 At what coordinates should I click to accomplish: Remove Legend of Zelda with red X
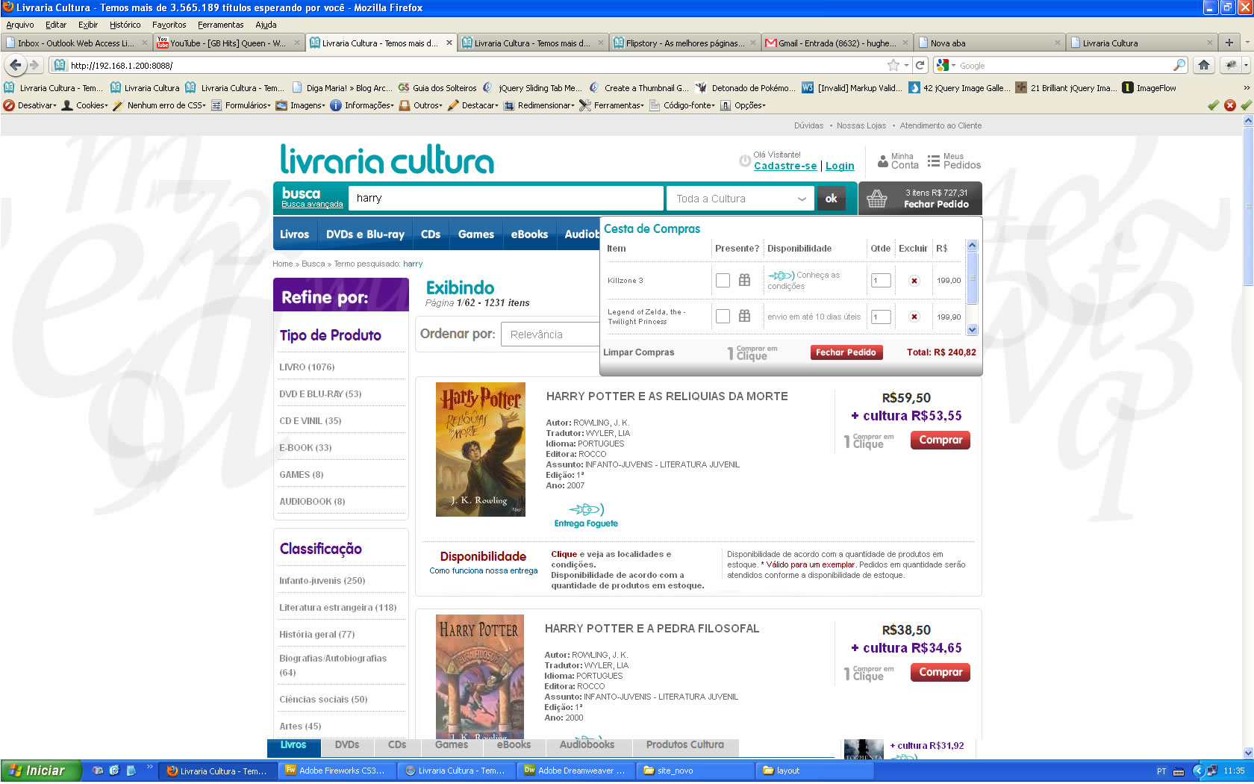tap(914, 317)
